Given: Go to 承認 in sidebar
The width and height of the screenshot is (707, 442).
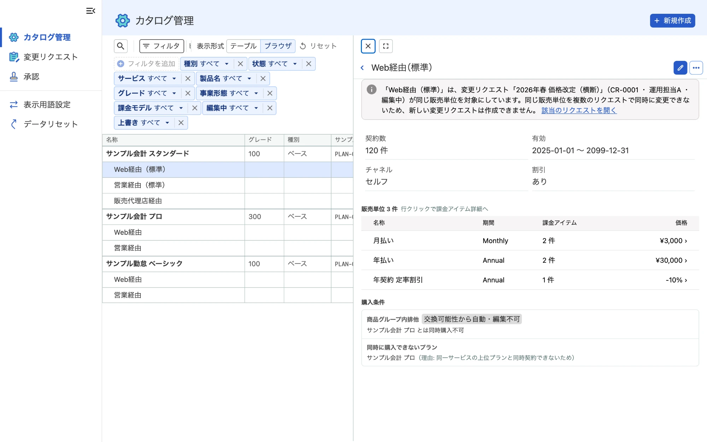Looking at the screenshot, I should coord(51,77).
